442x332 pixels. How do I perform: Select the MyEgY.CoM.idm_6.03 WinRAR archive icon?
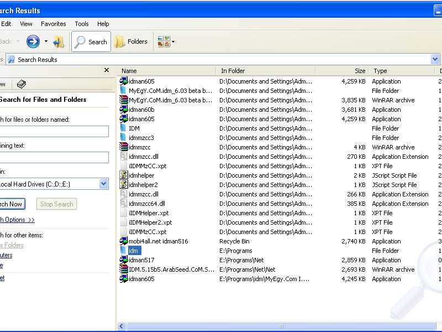[123, 100]
